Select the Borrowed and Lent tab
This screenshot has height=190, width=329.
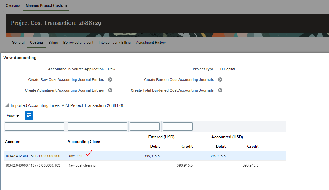(78, 43)
